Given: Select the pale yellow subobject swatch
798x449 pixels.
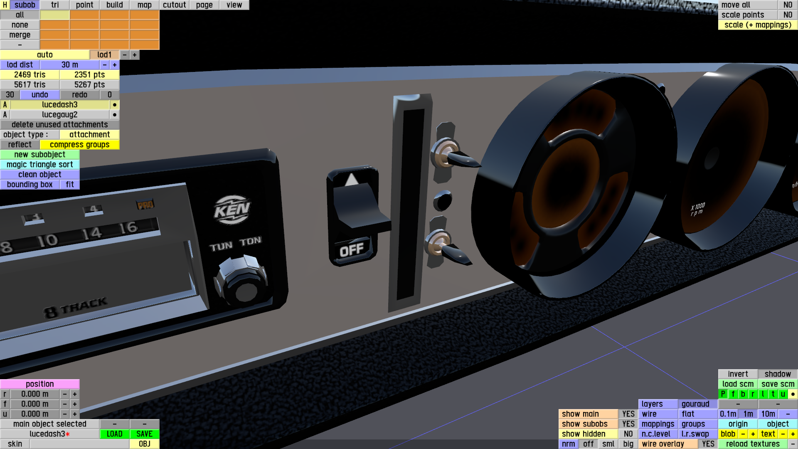Looking at the screenshot, I should 55,15.
